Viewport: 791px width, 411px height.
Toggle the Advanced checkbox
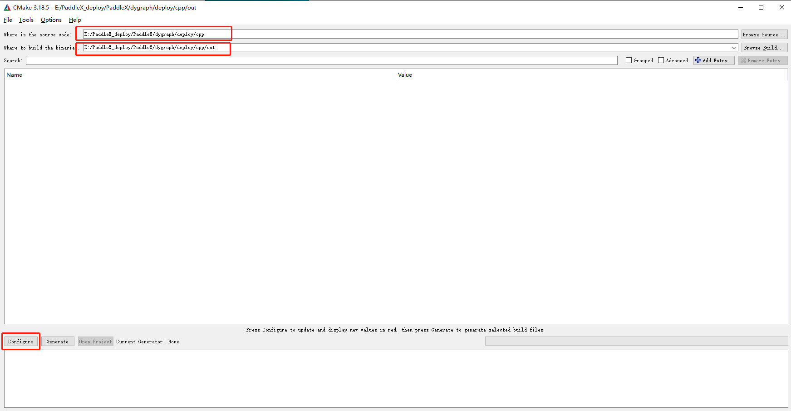tap(661, 60)
